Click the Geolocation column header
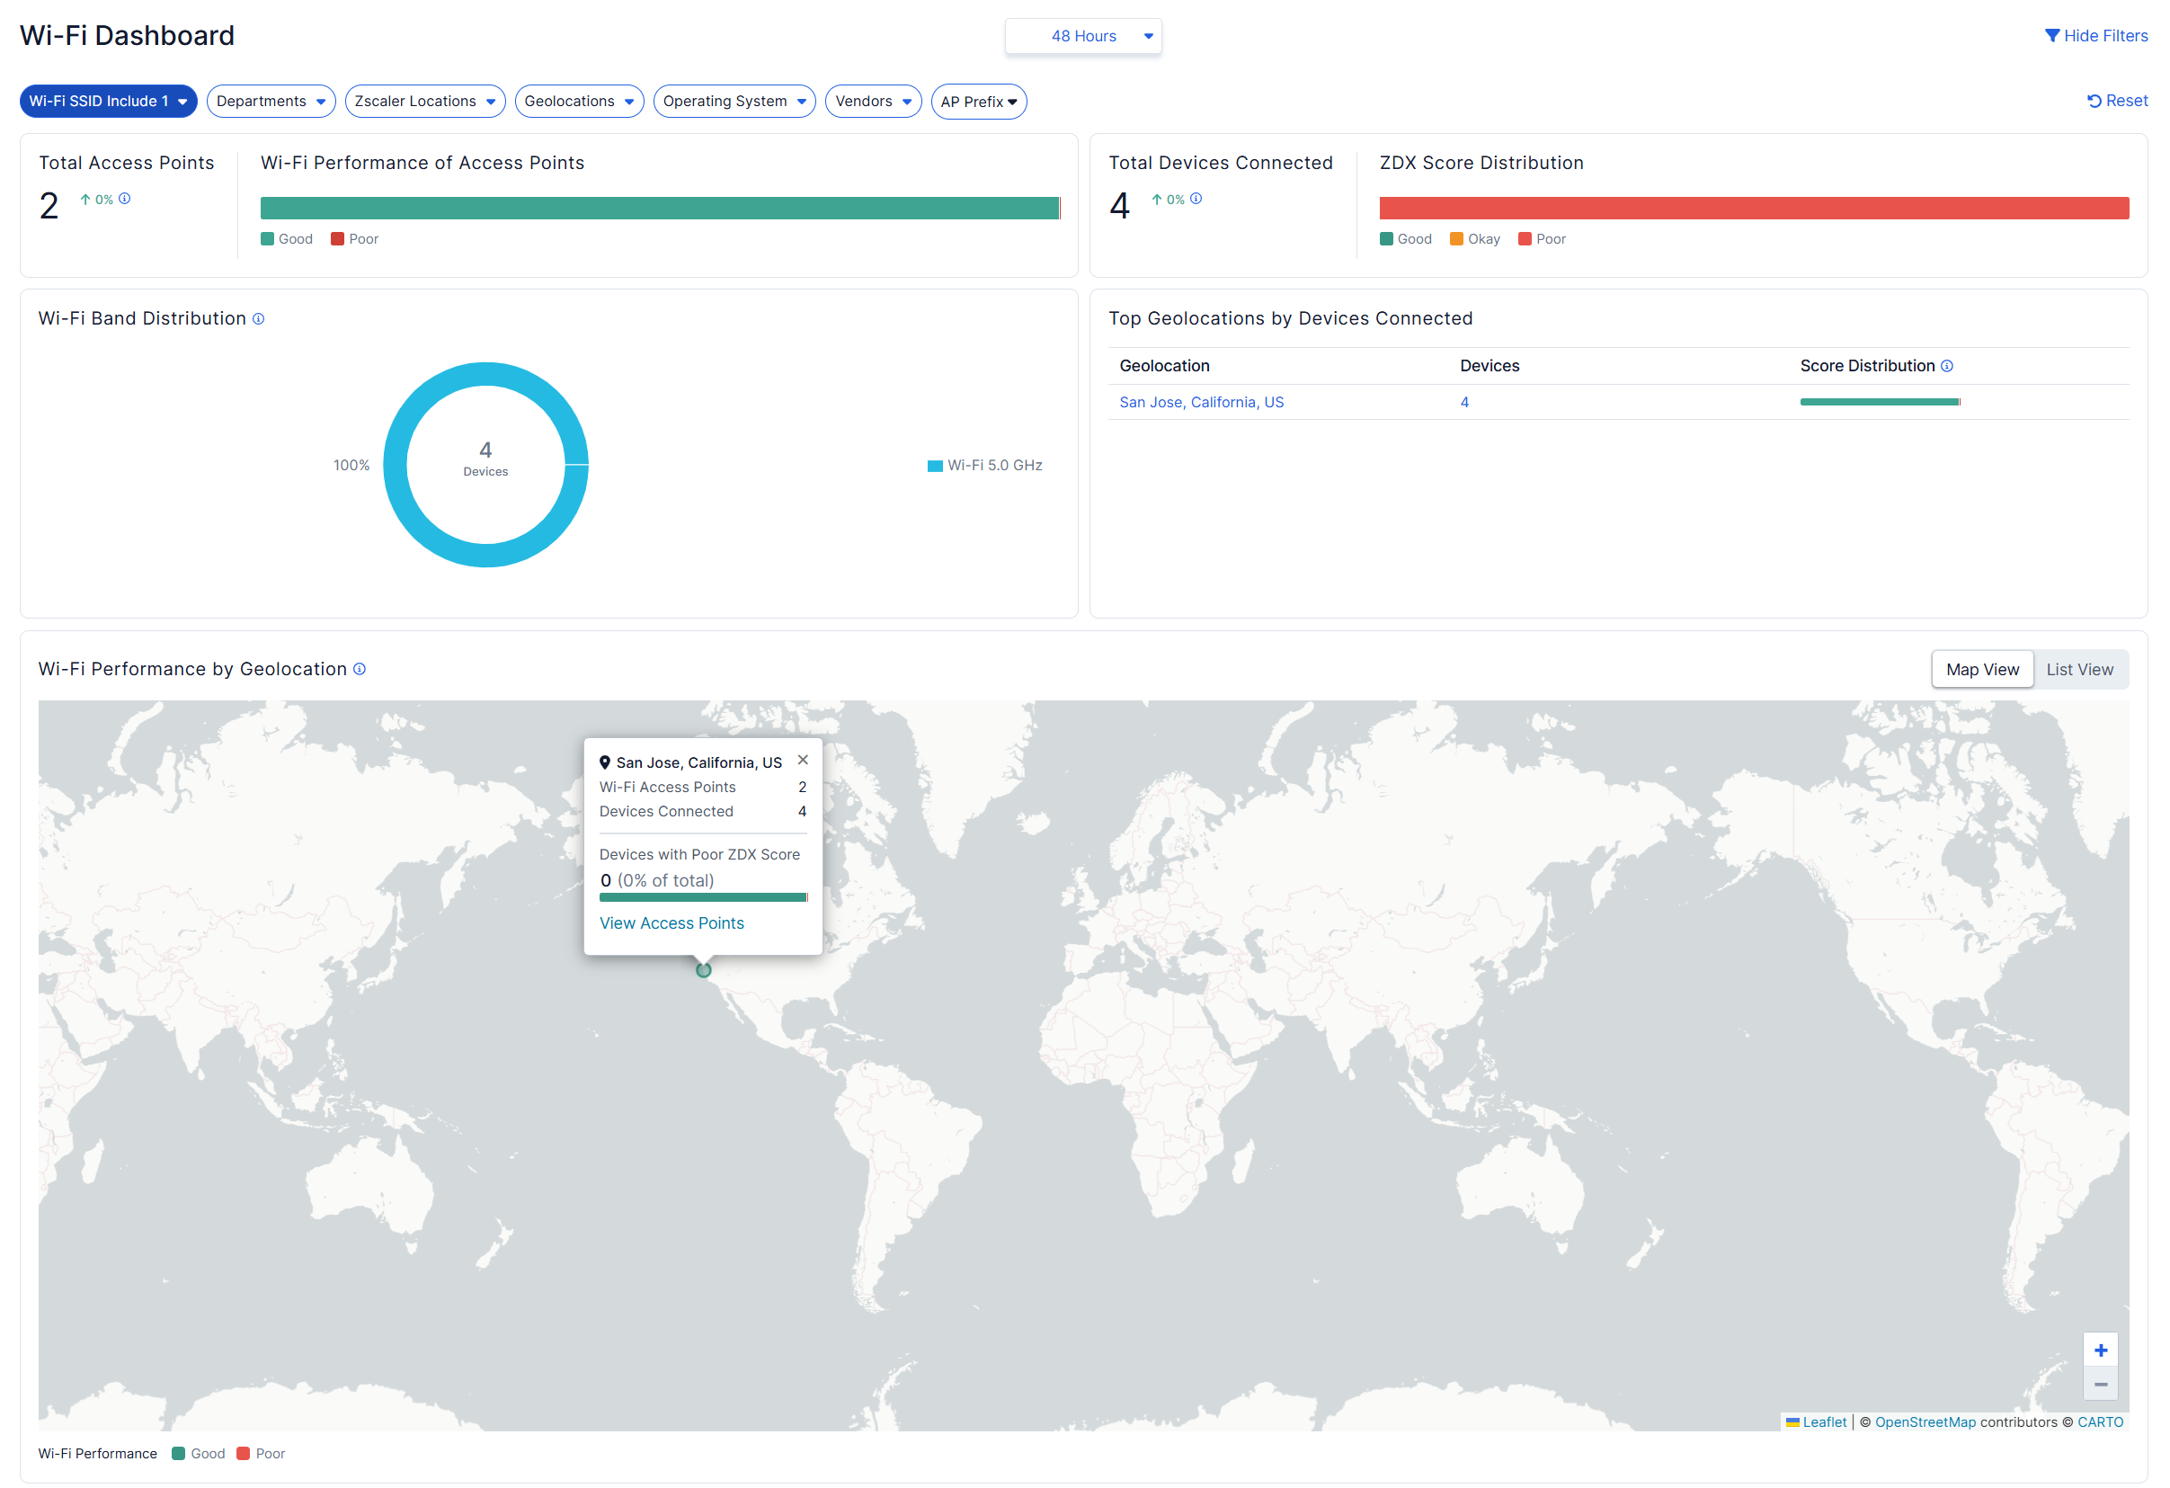 1164,366
